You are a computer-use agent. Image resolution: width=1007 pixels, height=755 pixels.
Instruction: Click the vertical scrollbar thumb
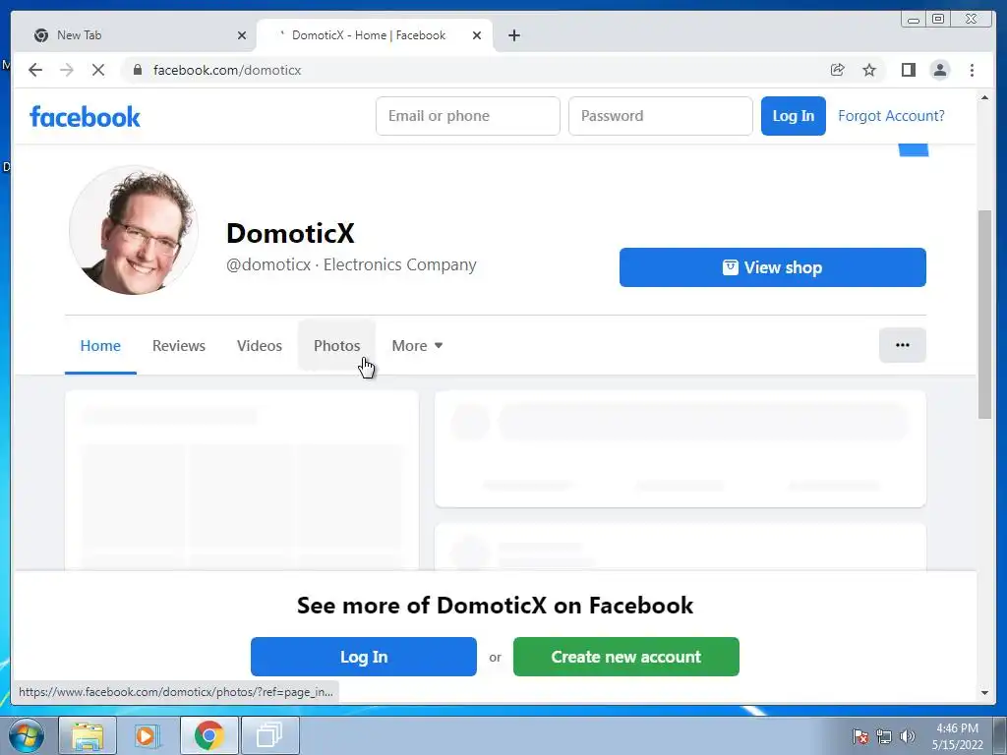pos(984,315)
